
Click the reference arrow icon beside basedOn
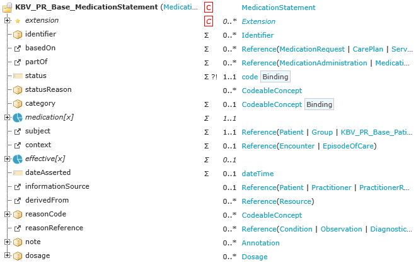[x=18, y=48]
